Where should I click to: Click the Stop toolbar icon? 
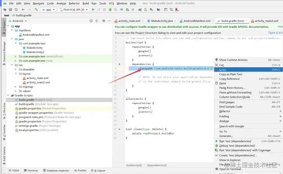(133, 9)
